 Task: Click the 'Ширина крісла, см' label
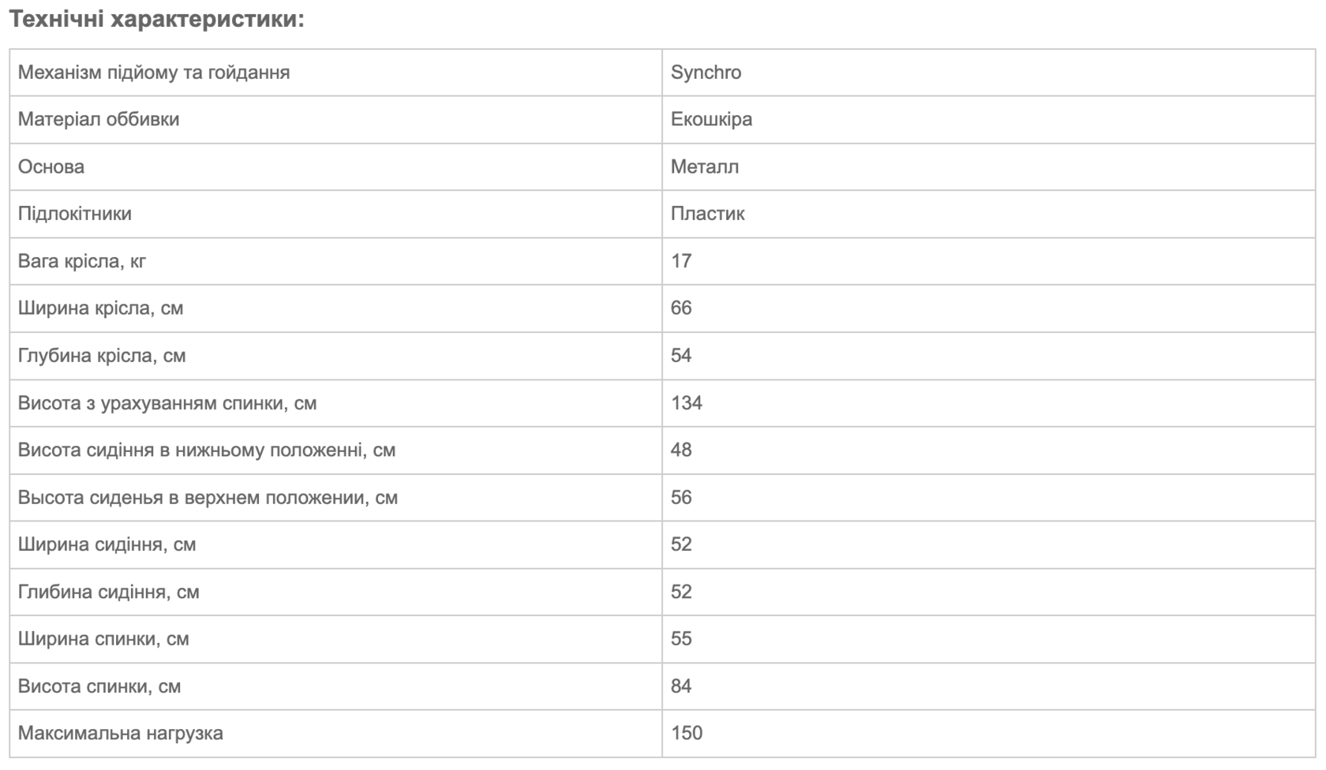pos(101,308)
